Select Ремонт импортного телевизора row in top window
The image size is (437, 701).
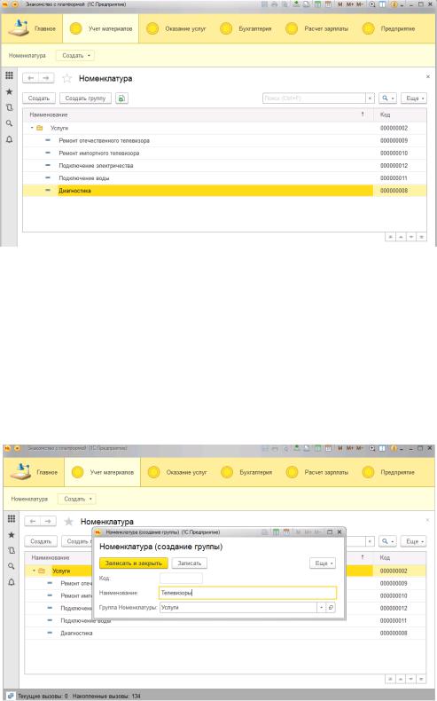[x=224, y=153]
